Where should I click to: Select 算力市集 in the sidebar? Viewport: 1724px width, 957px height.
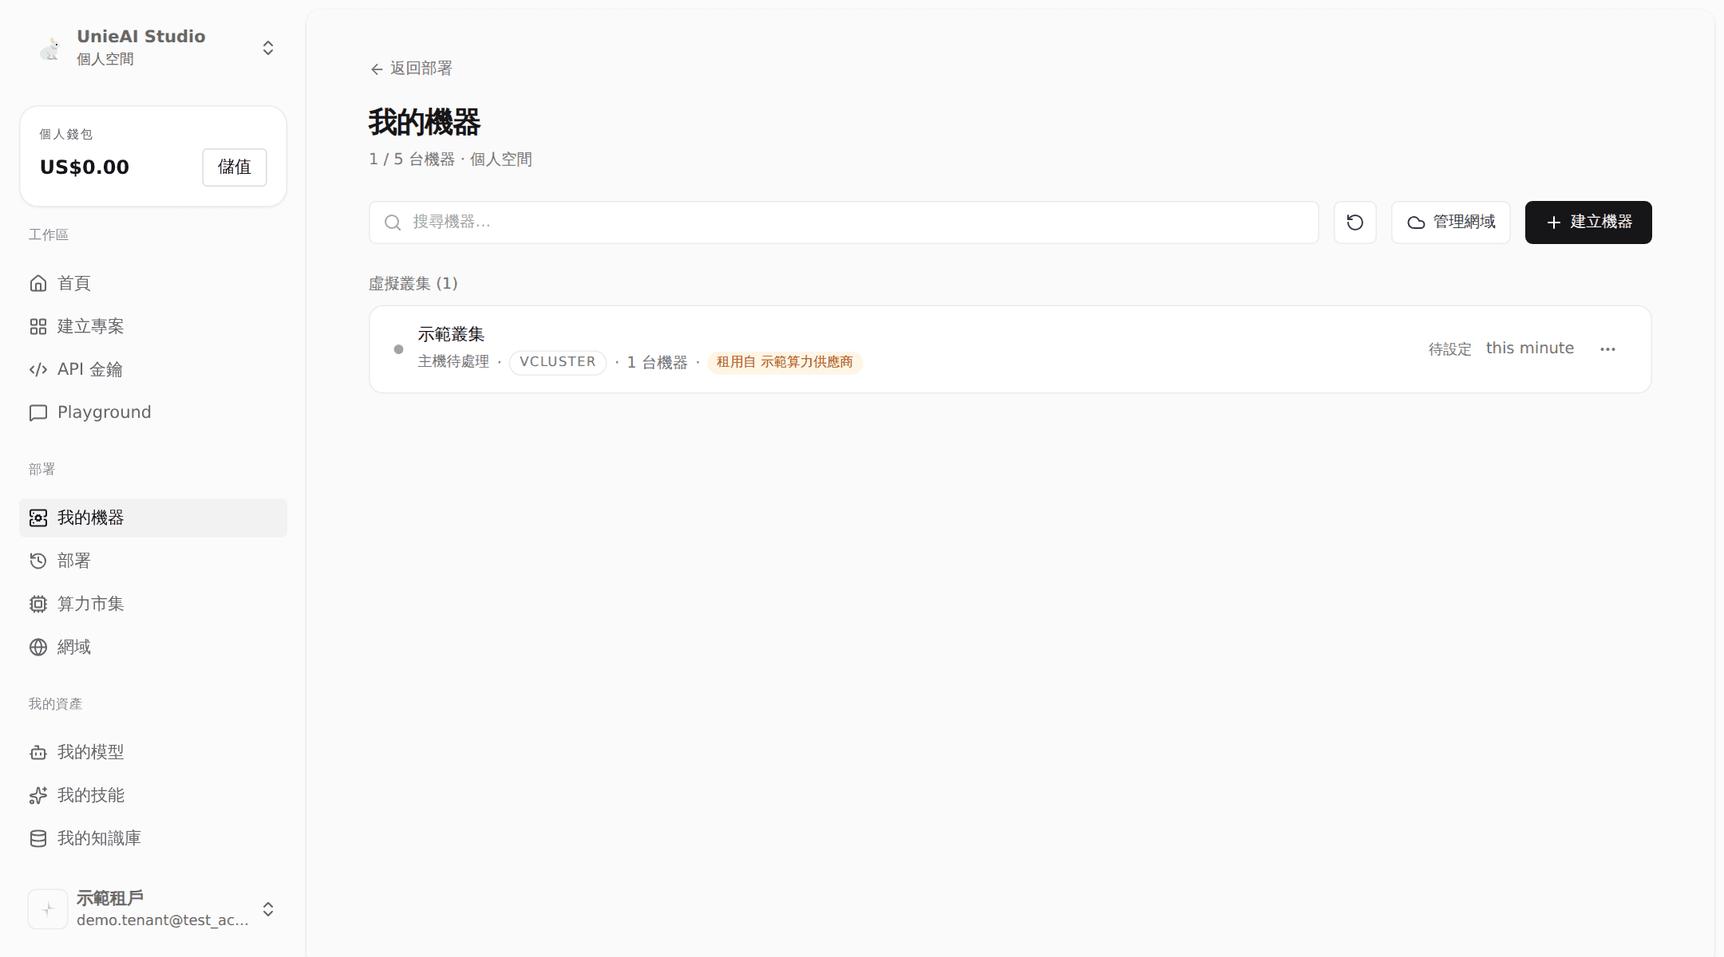pos(153,604)
